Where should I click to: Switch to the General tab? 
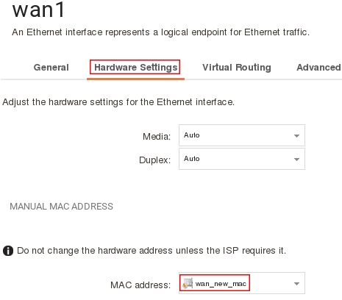pyautogui.click(x=51, y=68)
